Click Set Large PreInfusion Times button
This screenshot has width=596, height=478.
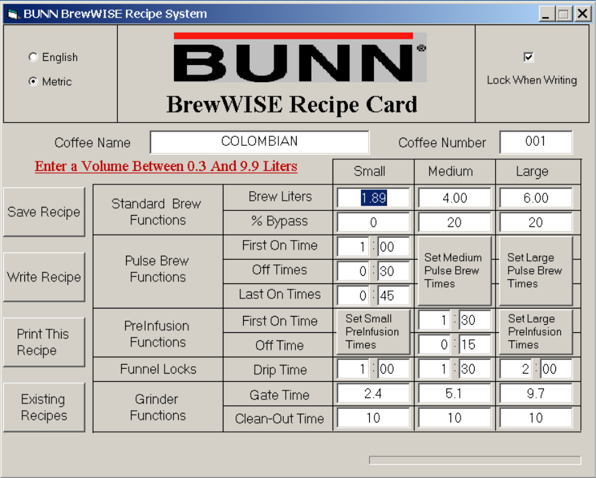click(x=536, y=332)
